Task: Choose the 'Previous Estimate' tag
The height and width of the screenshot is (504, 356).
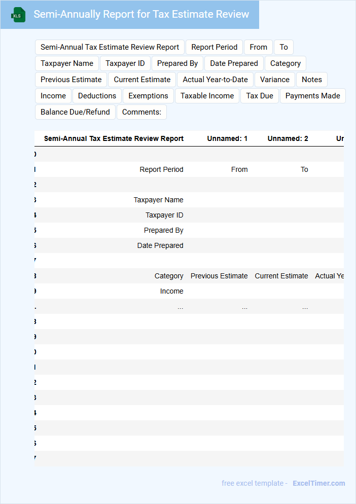Action: click(71, 80)
